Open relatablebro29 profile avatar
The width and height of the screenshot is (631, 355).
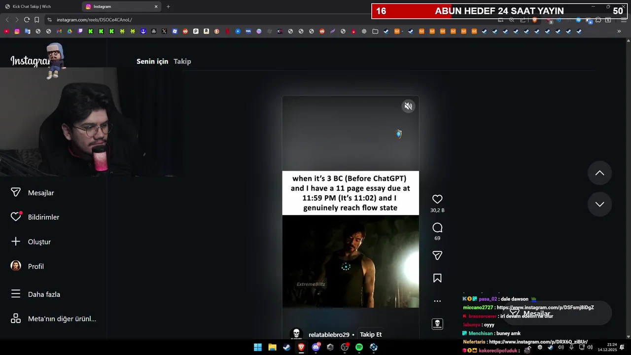click(296, 334)
